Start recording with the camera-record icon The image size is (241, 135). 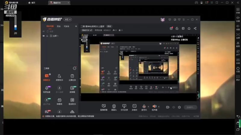[x=168, y=107]
